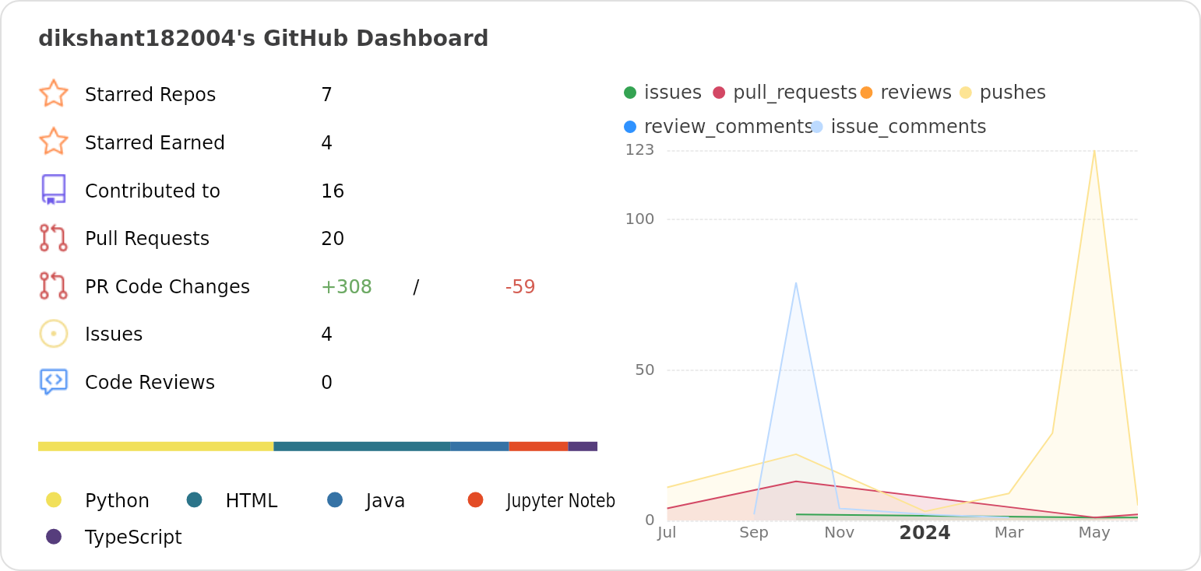Click the 50 y-axis label
This screenshot has height=571, width=1201.
645,370
